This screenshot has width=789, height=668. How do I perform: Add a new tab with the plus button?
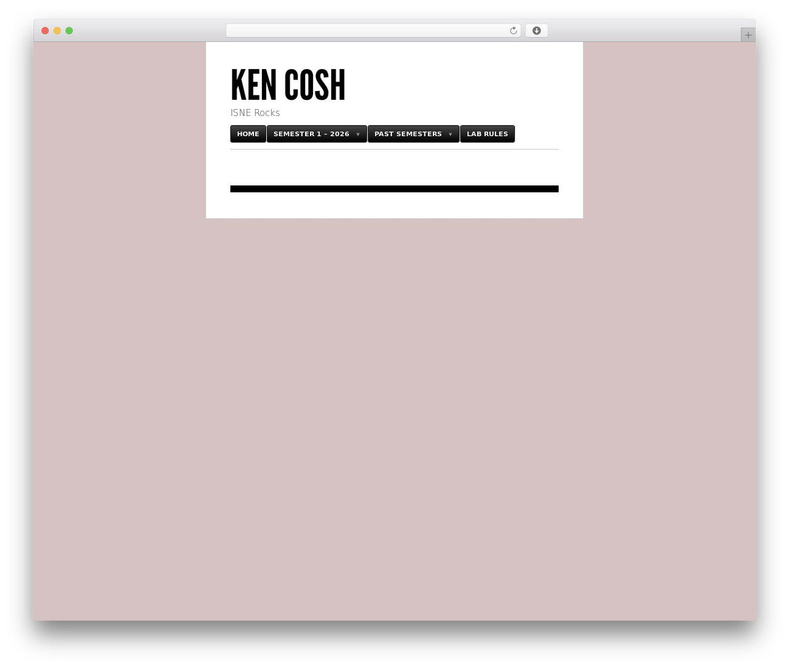pos(748,35)
